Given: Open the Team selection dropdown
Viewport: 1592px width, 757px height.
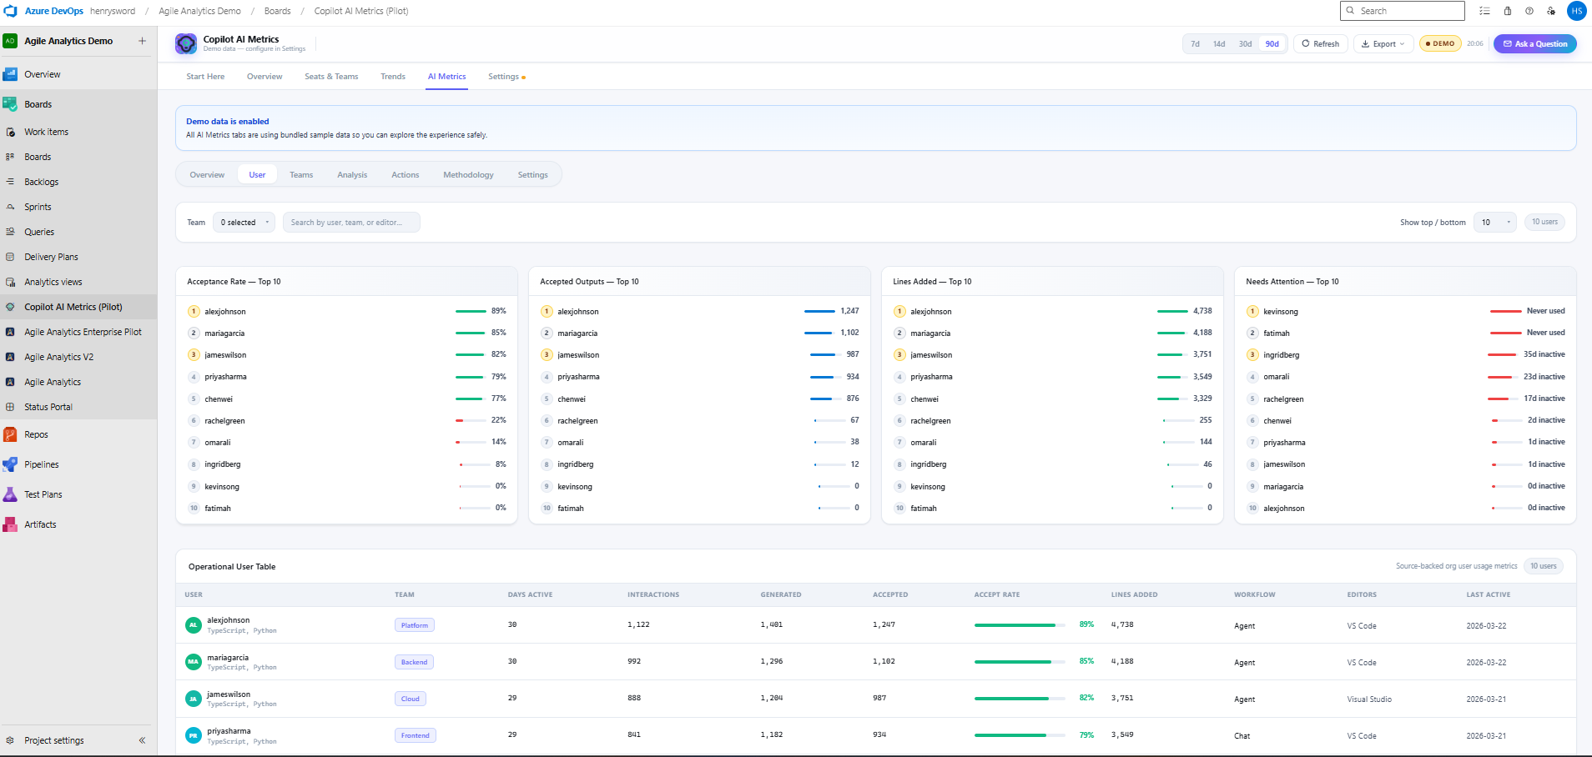Looking at the screenshot, I should 243,222.
